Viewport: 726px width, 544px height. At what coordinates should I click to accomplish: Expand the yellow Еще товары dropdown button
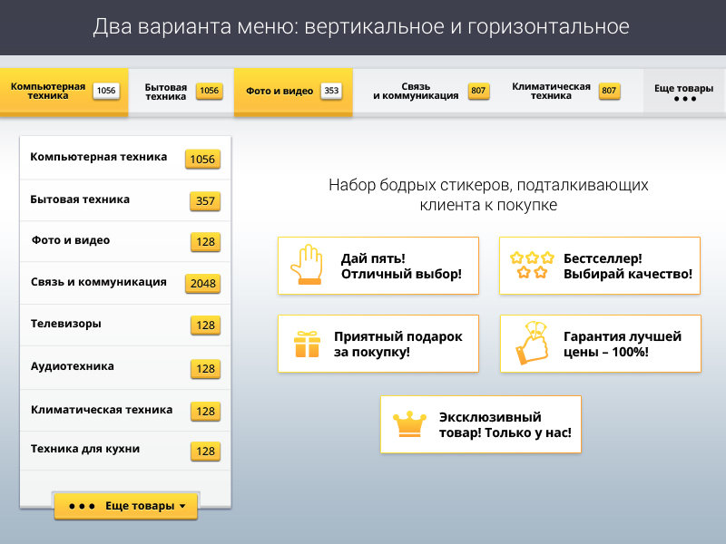(126, 506)
